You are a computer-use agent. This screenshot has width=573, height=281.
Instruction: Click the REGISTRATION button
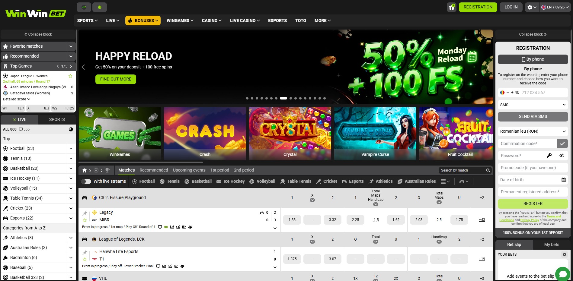coord(478,7)
